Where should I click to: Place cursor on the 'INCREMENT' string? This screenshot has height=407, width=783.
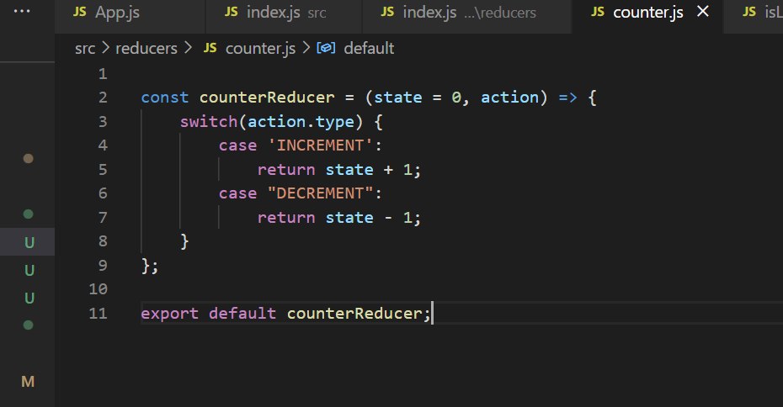(319, 145)
